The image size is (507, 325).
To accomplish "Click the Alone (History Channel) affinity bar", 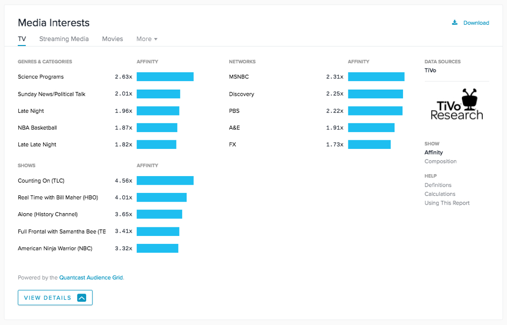I will point(159,214).
